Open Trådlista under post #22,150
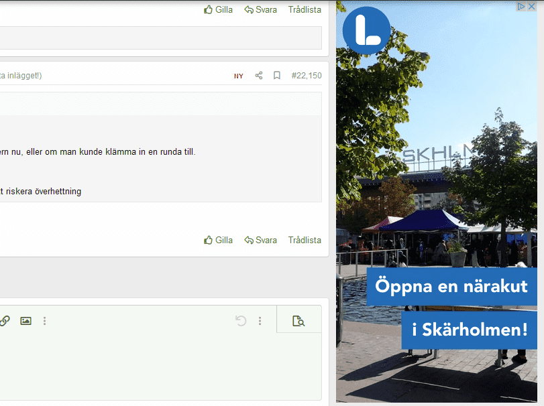This screenshot has height=406, width=544. coord(305,240)
